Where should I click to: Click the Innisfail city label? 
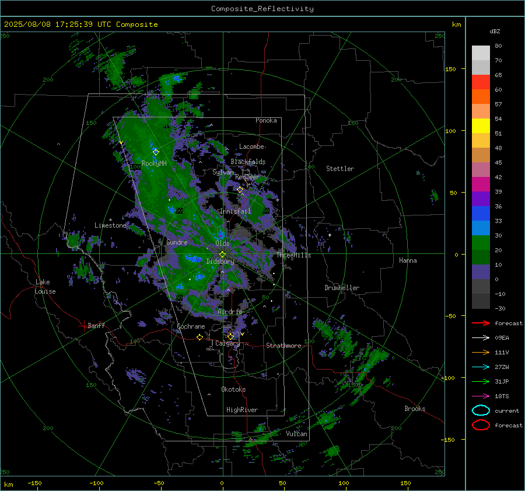point(236,211)
